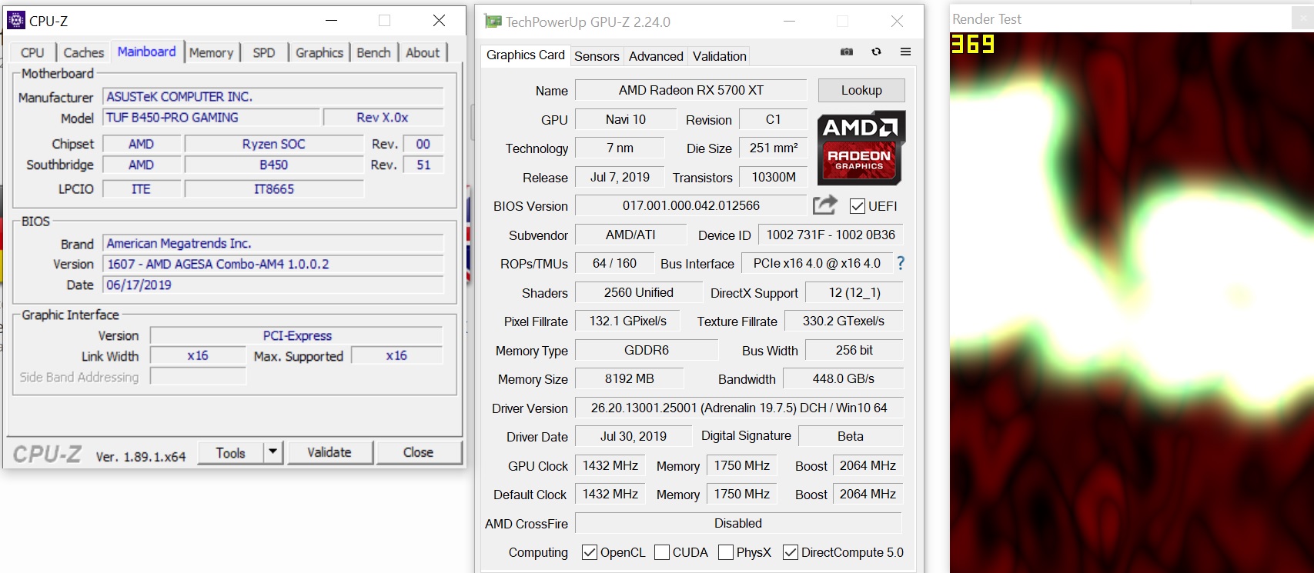Switch to the SPD tab in CPU-Z
Viewport: 1314px width, 573px height.
[264, 52]
